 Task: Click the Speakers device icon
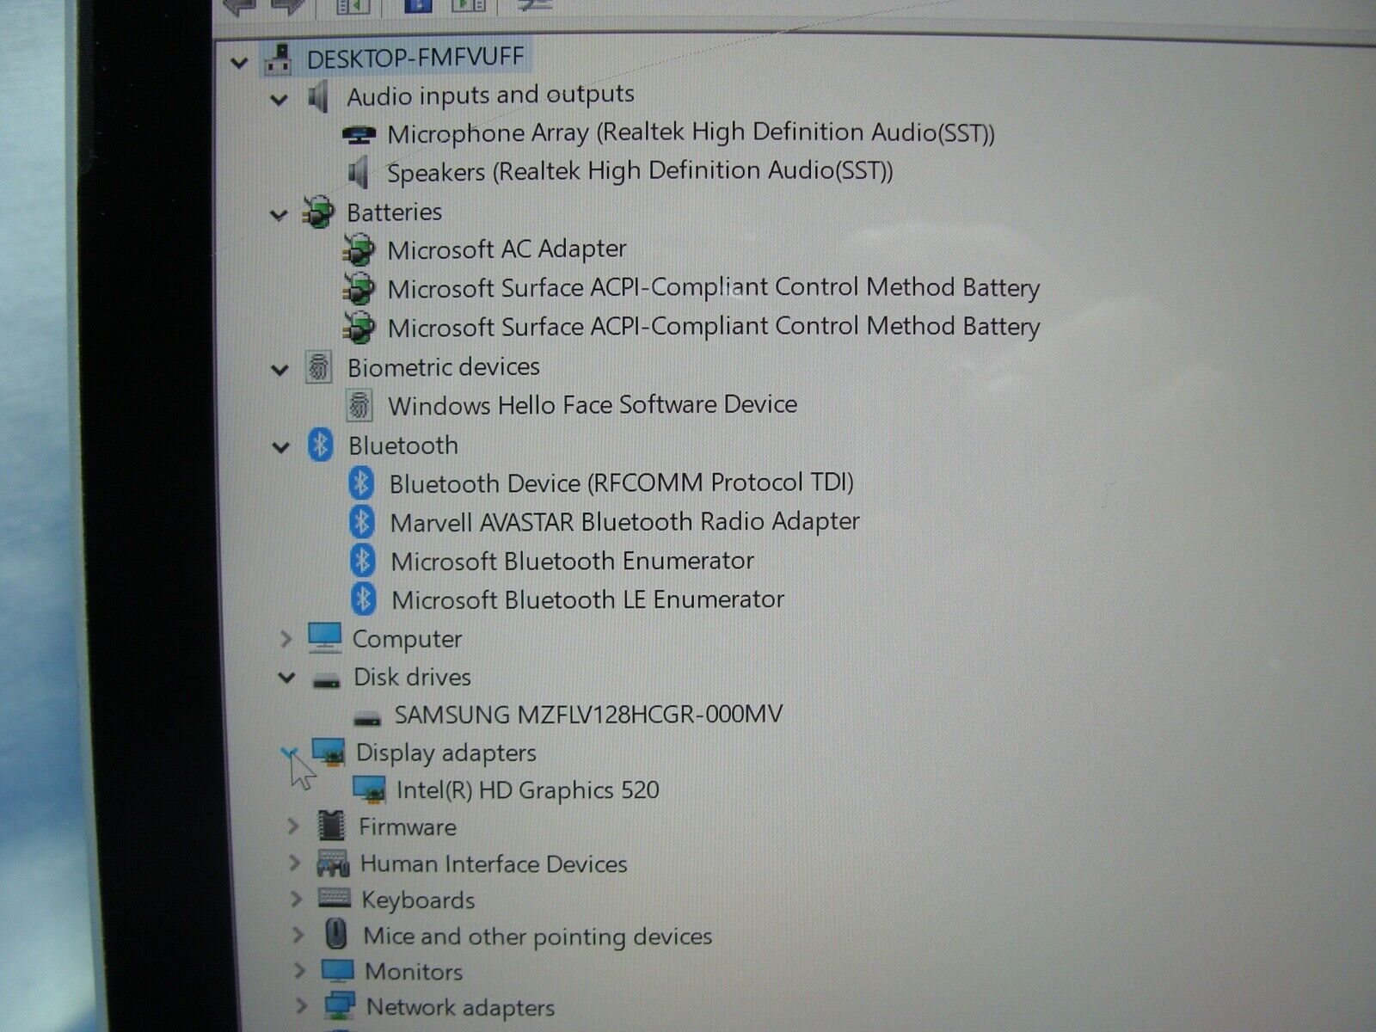click(359, 173)
